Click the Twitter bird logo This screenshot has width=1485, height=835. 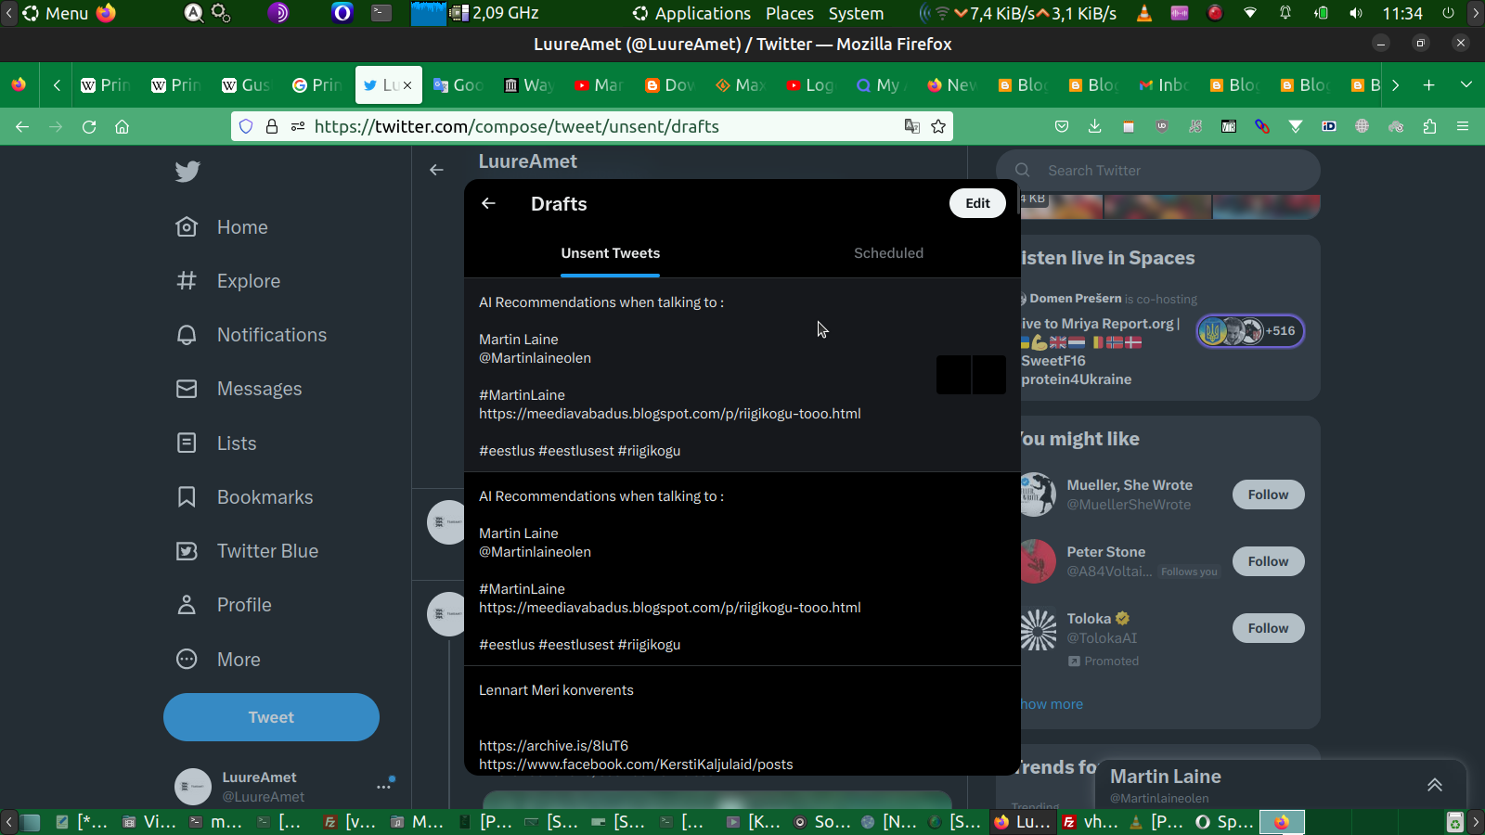187,171
